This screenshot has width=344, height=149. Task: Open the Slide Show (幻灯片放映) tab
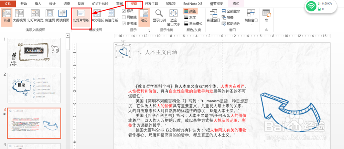100,3
